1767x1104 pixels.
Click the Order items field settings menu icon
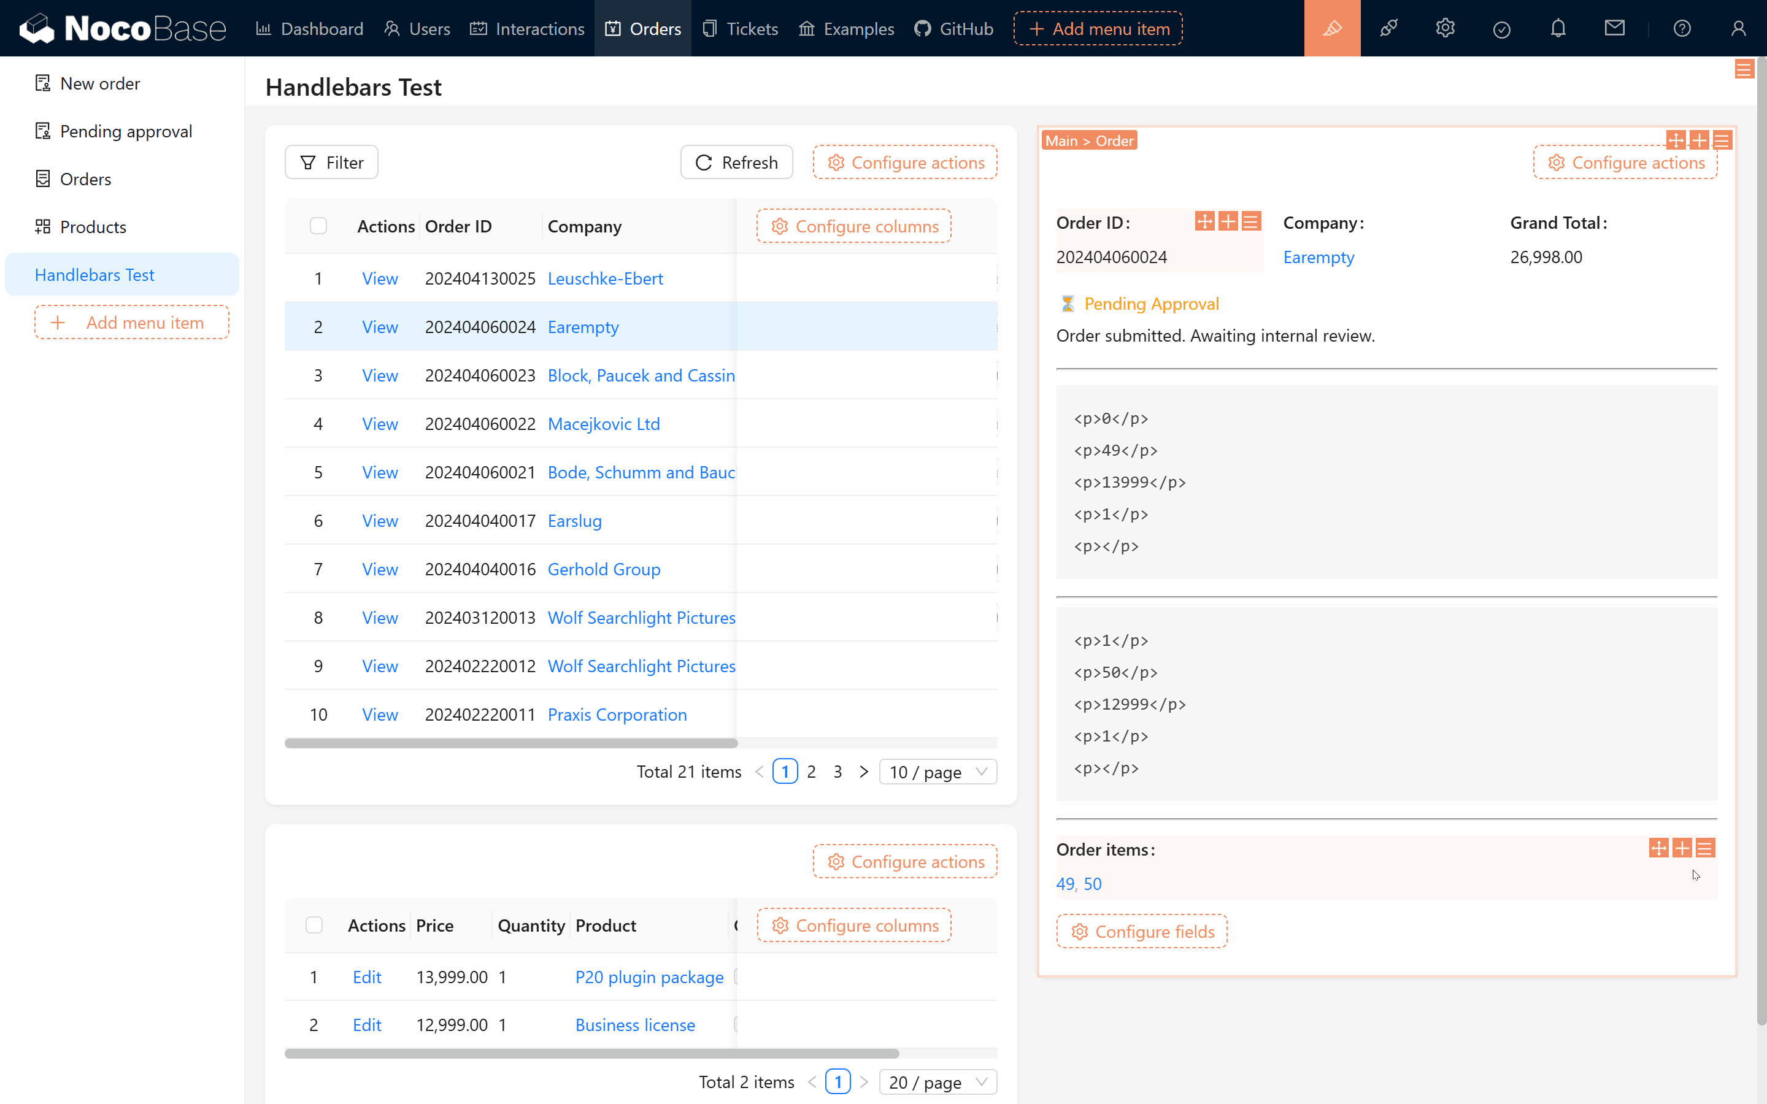click(x=1705, y=848)
